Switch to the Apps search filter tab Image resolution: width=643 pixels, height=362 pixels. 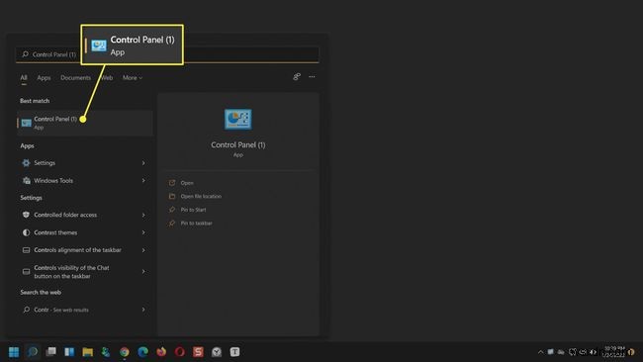point(44,77)
